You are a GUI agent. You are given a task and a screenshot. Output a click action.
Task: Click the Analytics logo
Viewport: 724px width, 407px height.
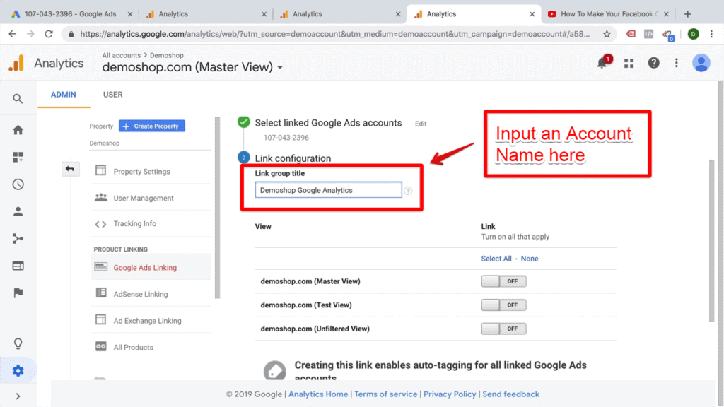[x=17, y=63]
